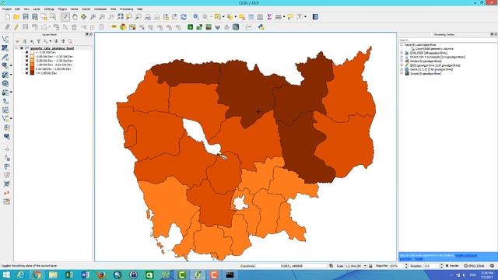
Task: Close the Layers Panel
Action: pyautogui.click(x=91, y=34)
